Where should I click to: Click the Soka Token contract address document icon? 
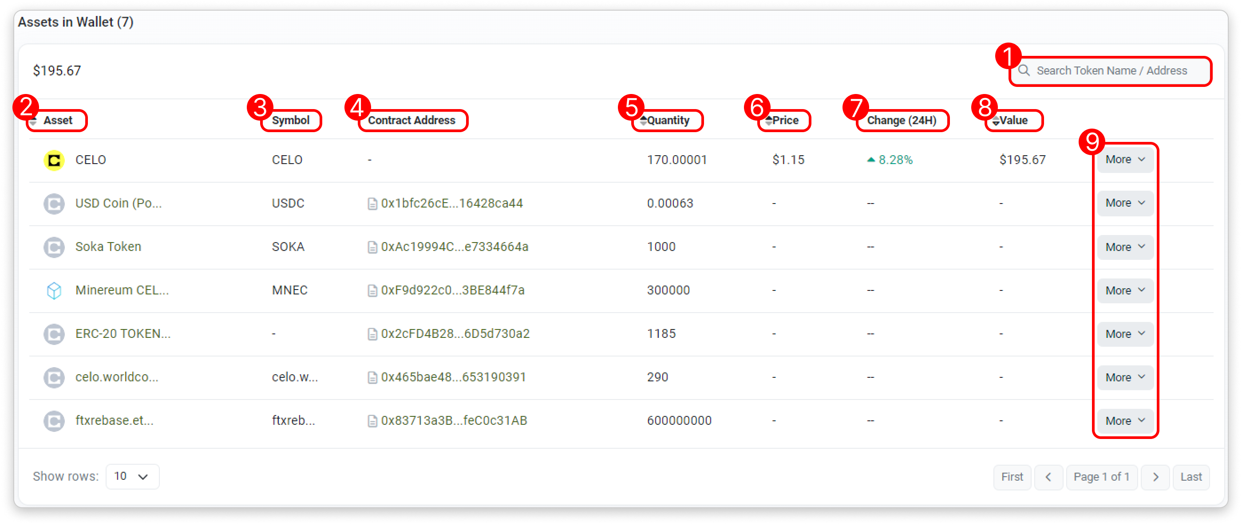(372, 247)
